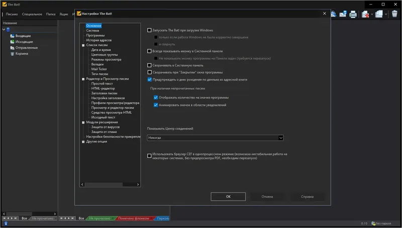Uncheck 'Предупреждать о днях рождения' option
The height and width of the screenshot is (228, 402).
[149, 80]
